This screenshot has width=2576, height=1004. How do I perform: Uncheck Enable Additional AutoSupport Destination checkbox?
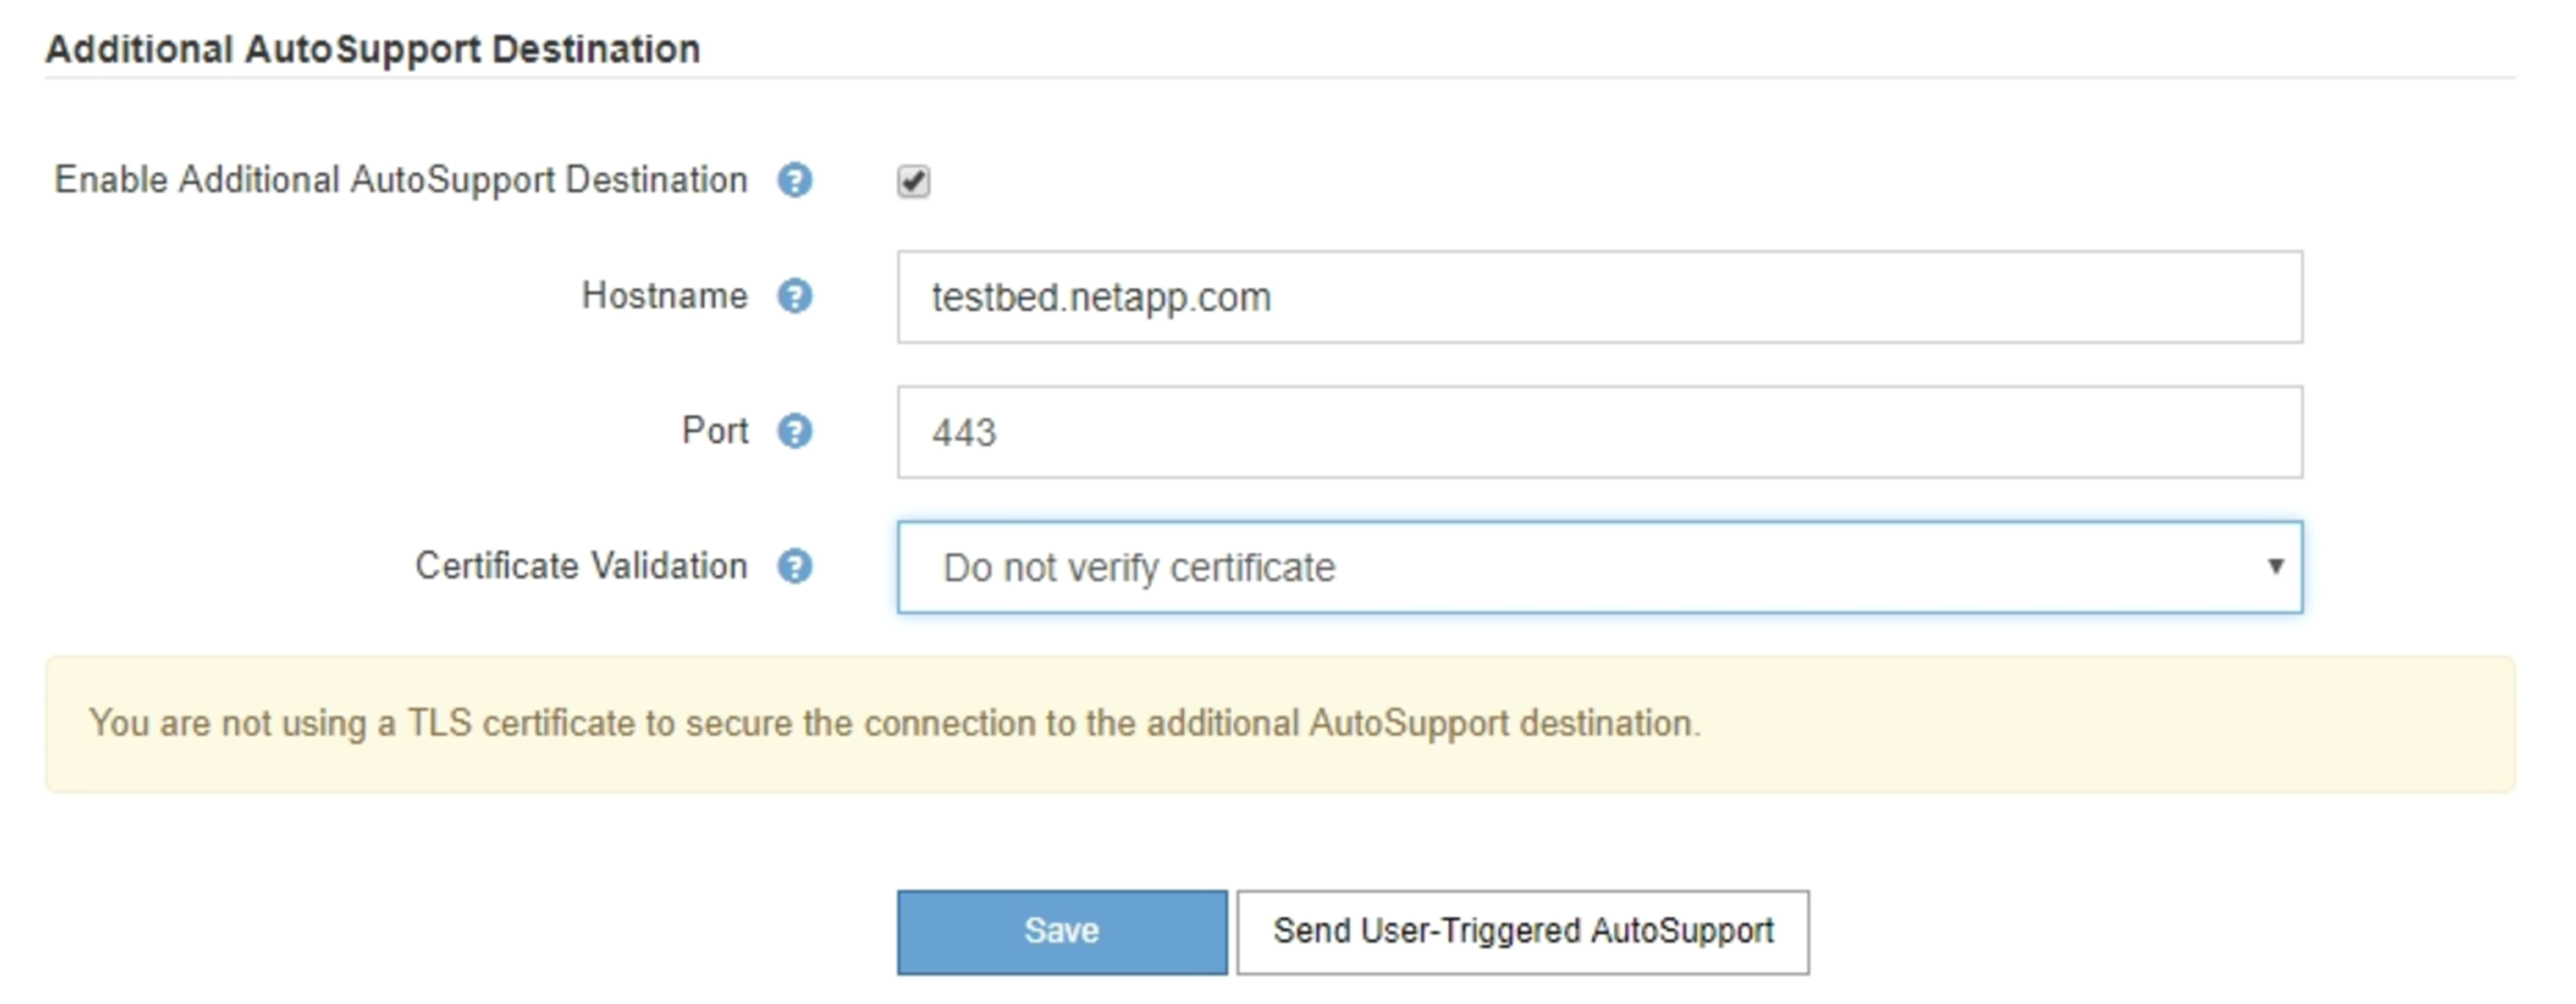pyautogui.click(x=912, y=182)
